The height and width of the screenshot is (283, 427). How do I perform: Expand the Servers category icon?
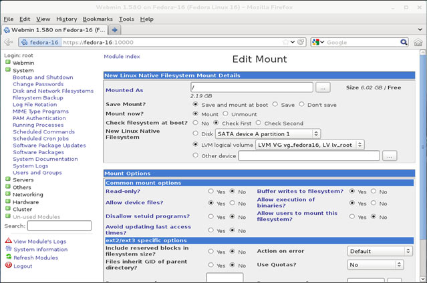click(8, 180)
